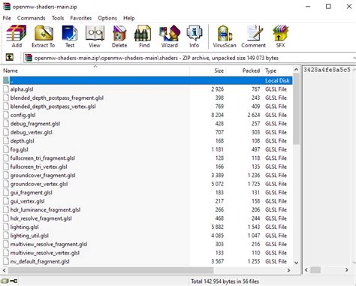Select gui_vertex.glsl file

148,201
